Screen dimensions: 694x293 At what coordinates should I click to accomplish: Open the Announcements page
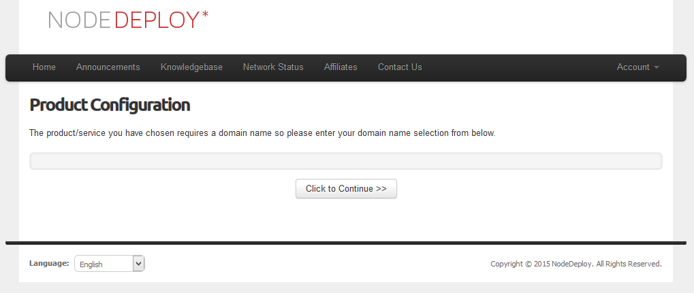pyautogui.click(x=108, y=67)
